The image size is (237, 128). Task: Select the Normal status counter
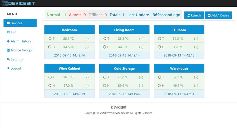point(56,15)
